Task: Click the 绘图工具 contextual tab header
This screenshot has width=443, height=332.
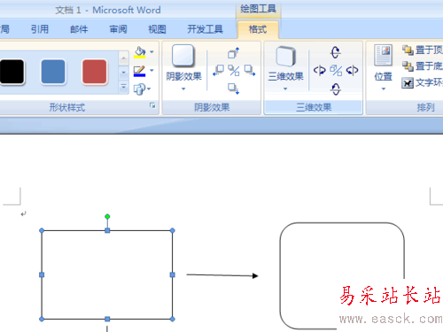Action: click(258, 9)
